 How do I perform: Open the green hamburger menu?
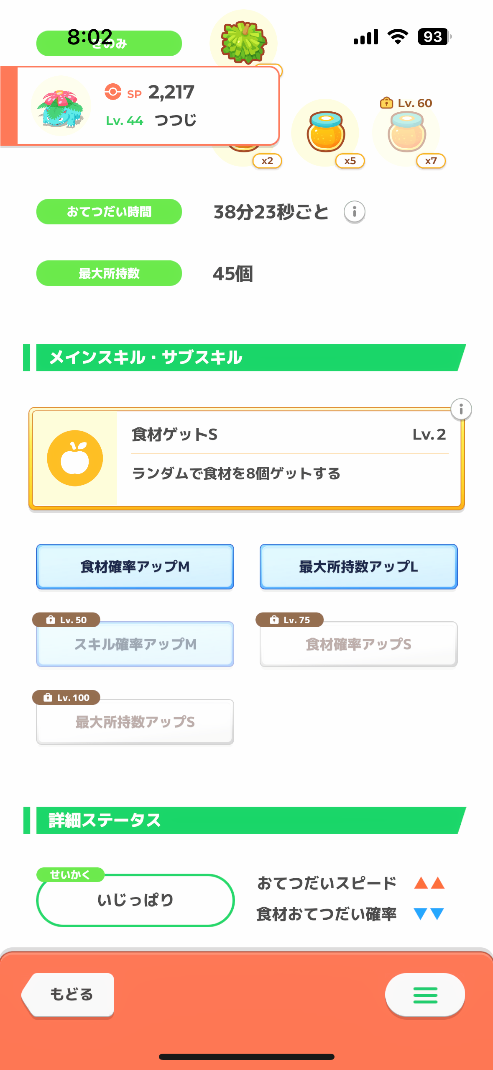point(425,995)
